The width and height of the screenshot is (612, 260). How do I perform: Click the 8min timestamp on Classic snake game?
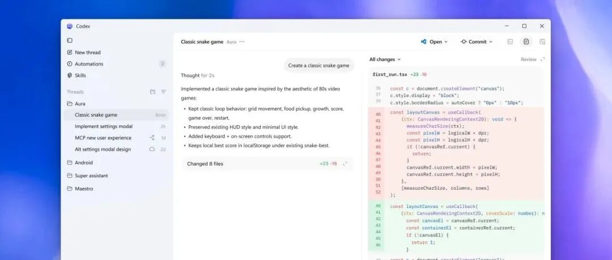160,115
